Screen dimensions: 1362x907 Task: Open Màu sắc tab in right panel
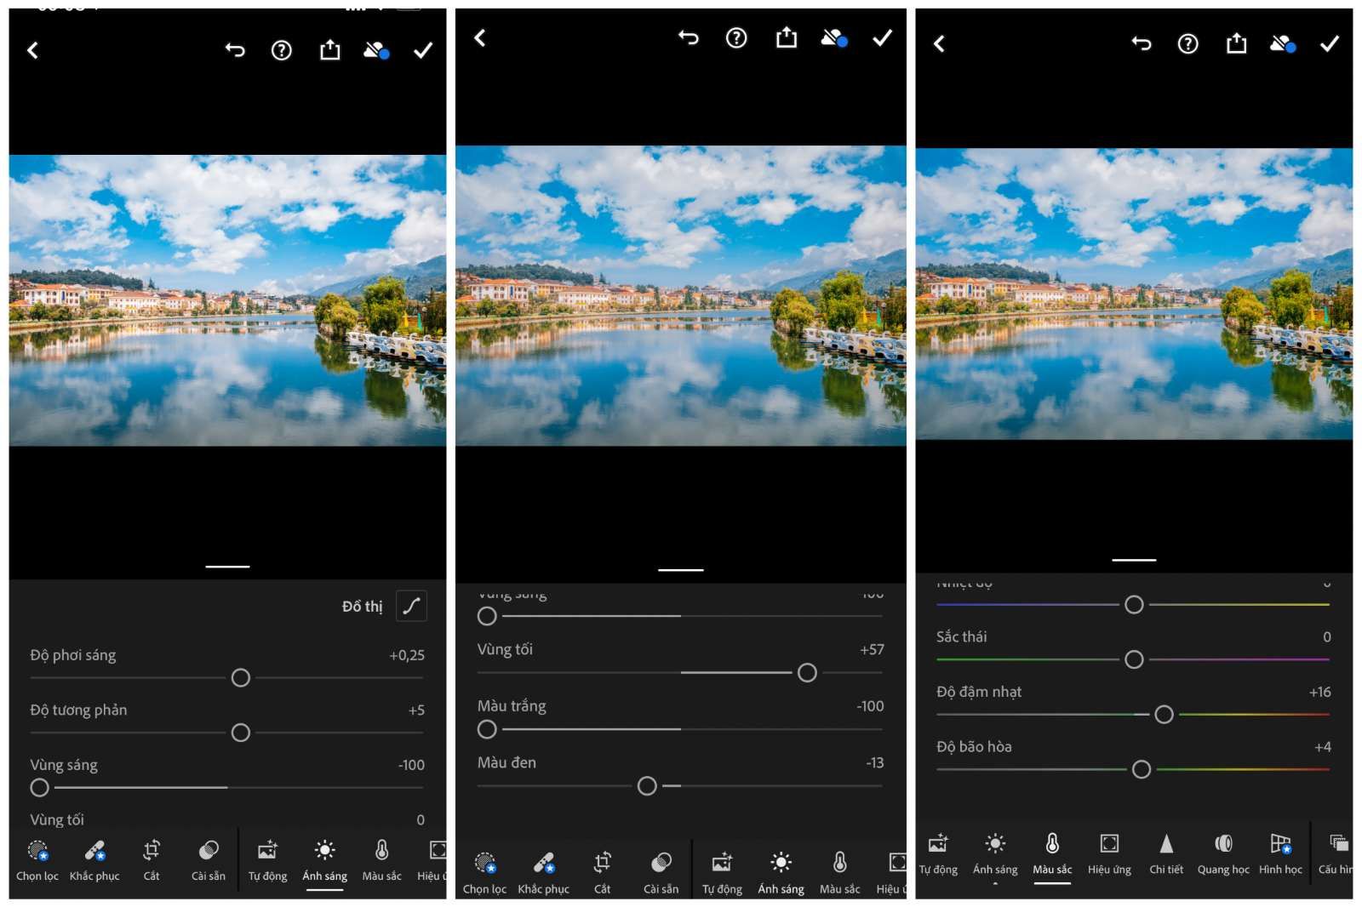[x=1052, y=853]
